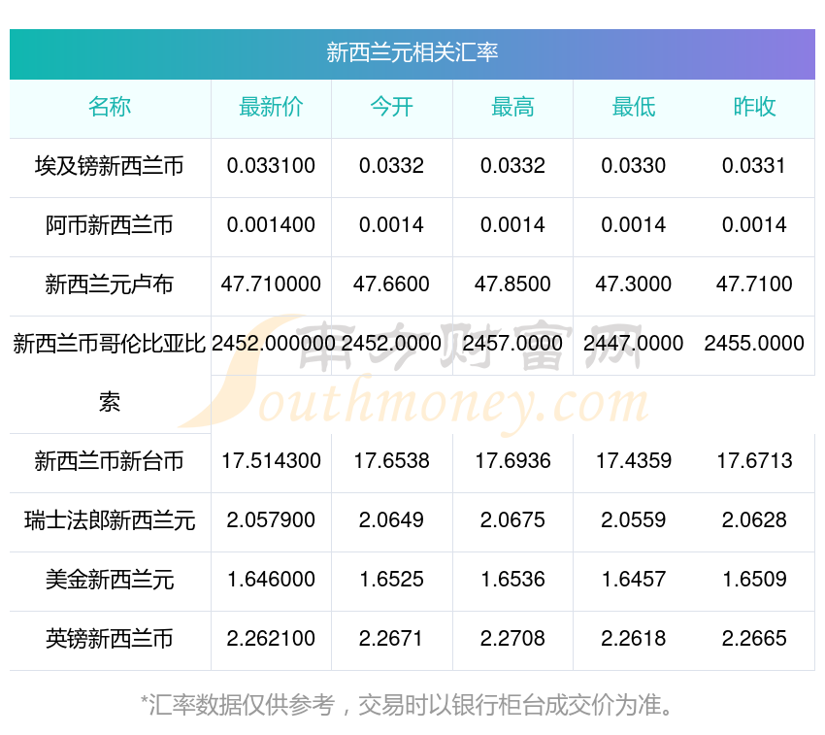Click the 新西兰元卢布 row name
825x735 pixels.
coord(110,284)
